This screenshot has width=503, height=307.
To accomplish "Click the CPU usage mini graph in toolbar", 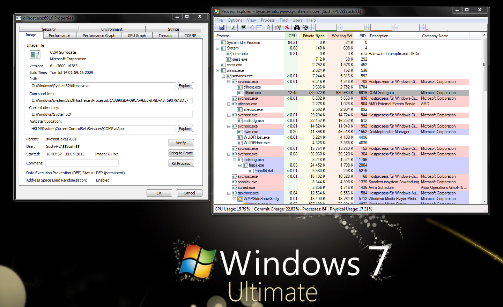I will 326,28.
